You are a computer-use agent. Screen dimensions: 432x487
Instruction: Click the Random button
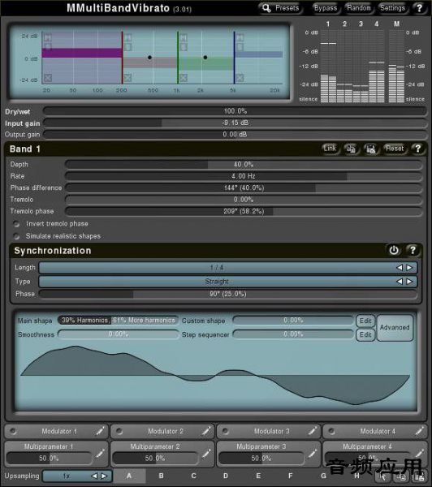pyautogui.click(x=359, y=8)
